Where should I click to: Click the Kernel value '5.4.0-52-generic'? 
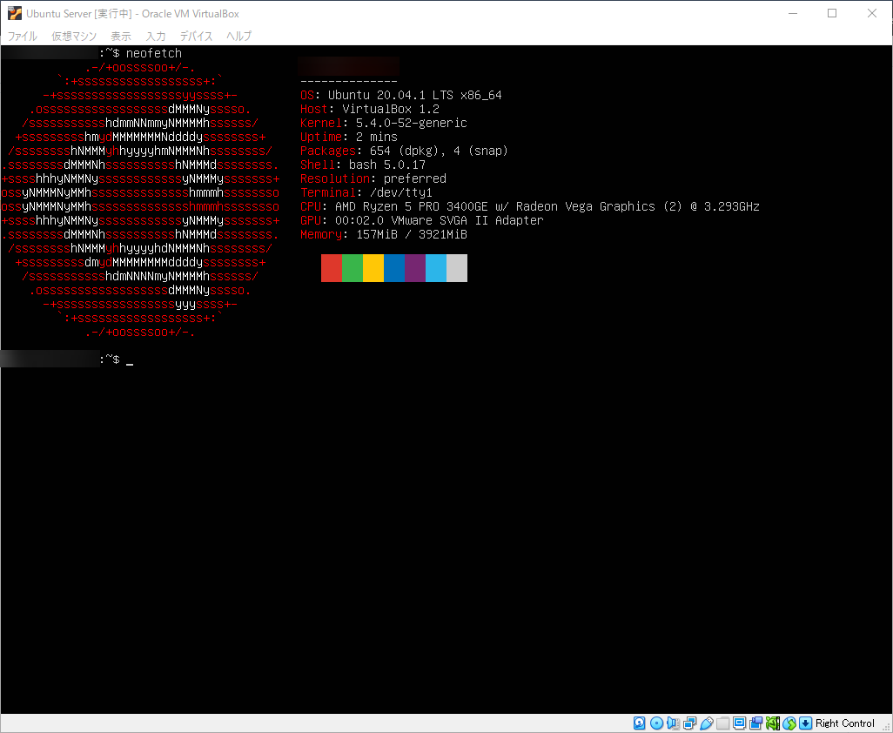click(x=411, y=123)
